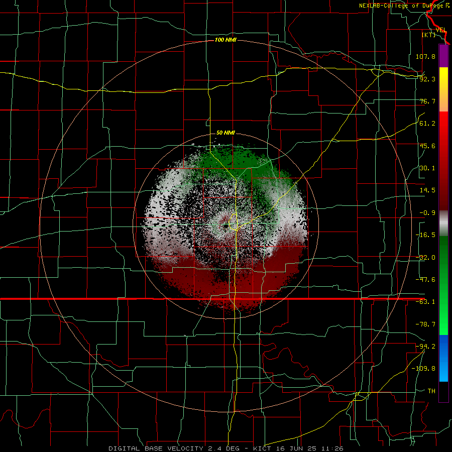Click the 76.7 legend value
Viewport: 452px width, 452px height.
click(427, 101)
